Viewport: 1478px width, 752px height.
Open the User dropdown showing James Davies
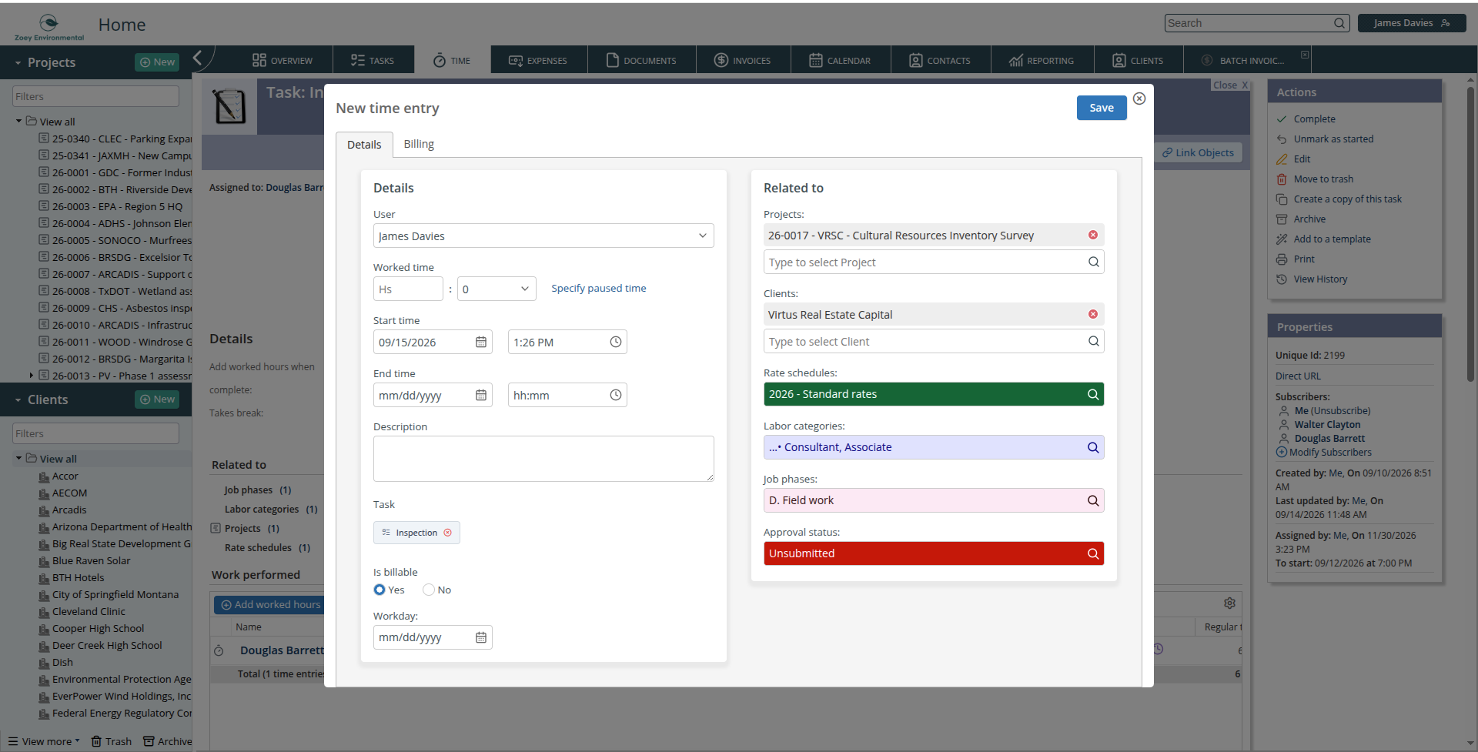tap(543, 236)
